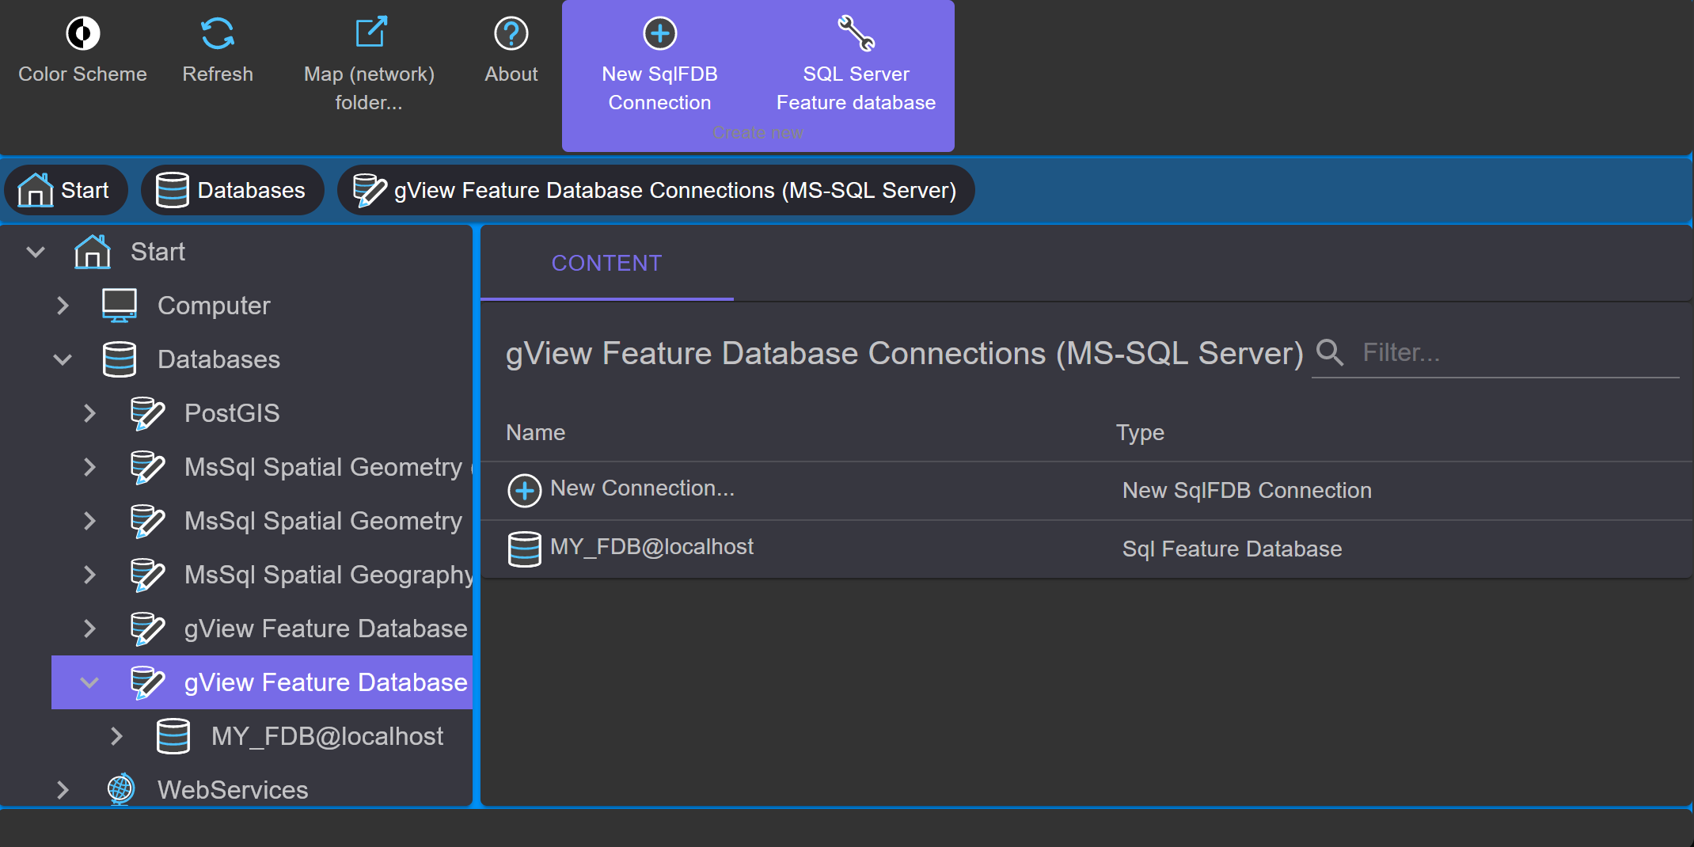This screenshot has width=1694, height=847.
Task: Expand the PostGIS tree node
Action: coord(89,413)
